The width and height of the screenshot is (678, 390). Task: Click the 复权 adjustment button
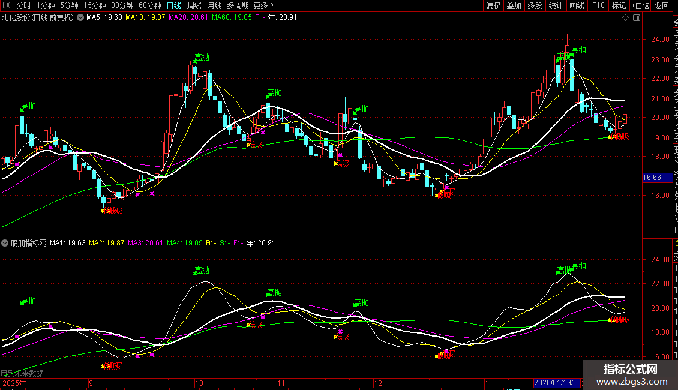[493, 5]
